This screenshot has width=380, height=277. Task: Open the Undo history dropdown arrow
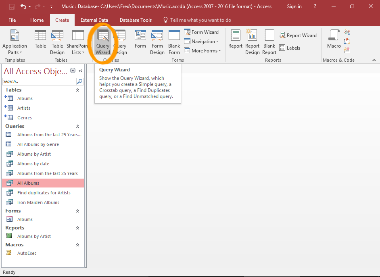click(29, 7)
